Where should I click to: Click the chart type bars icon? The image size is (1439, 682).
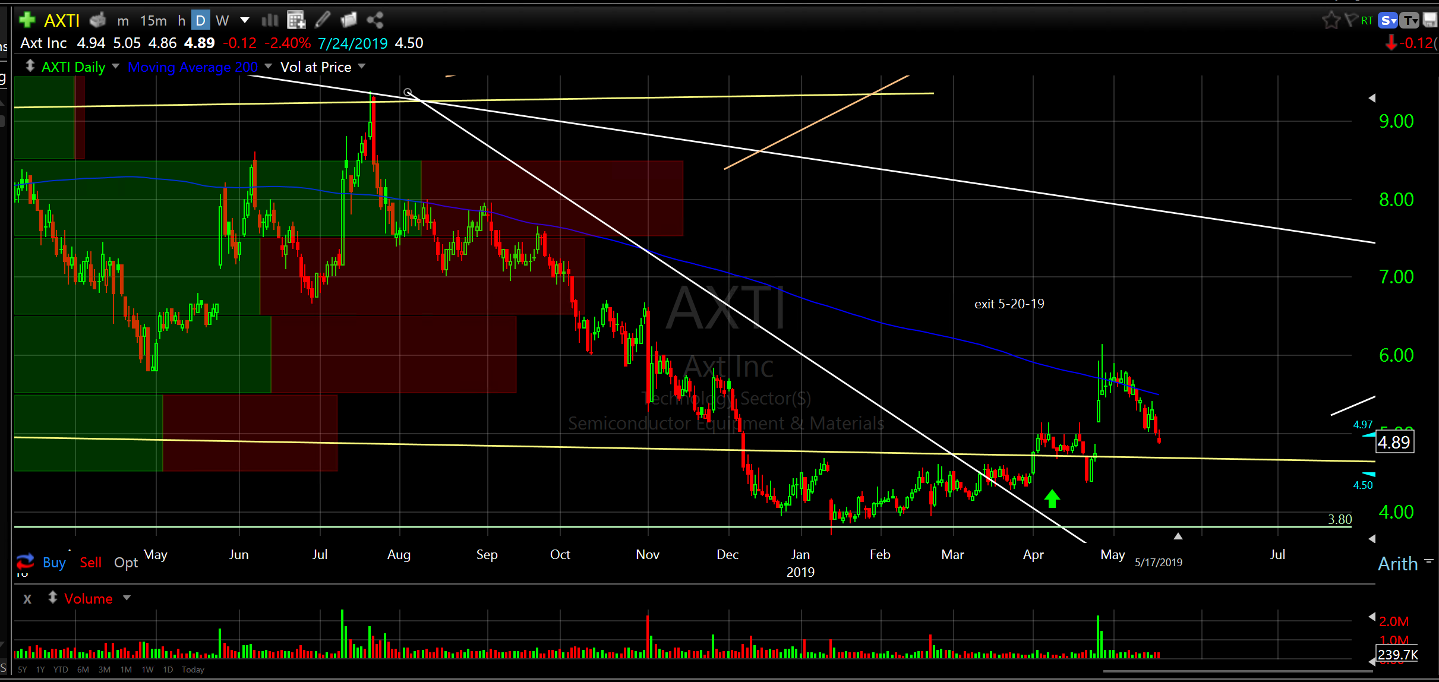270,20
